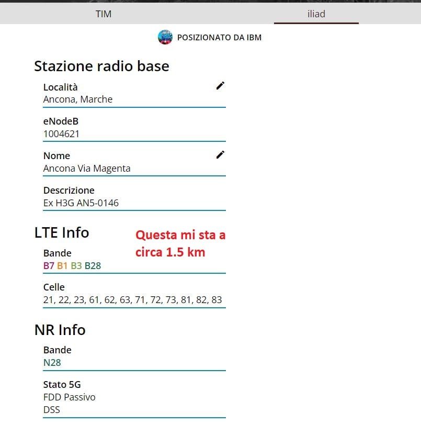Click the 'POSIZIONATO DA IBM' label
This screenshot has height=424, width=421.
219,38
